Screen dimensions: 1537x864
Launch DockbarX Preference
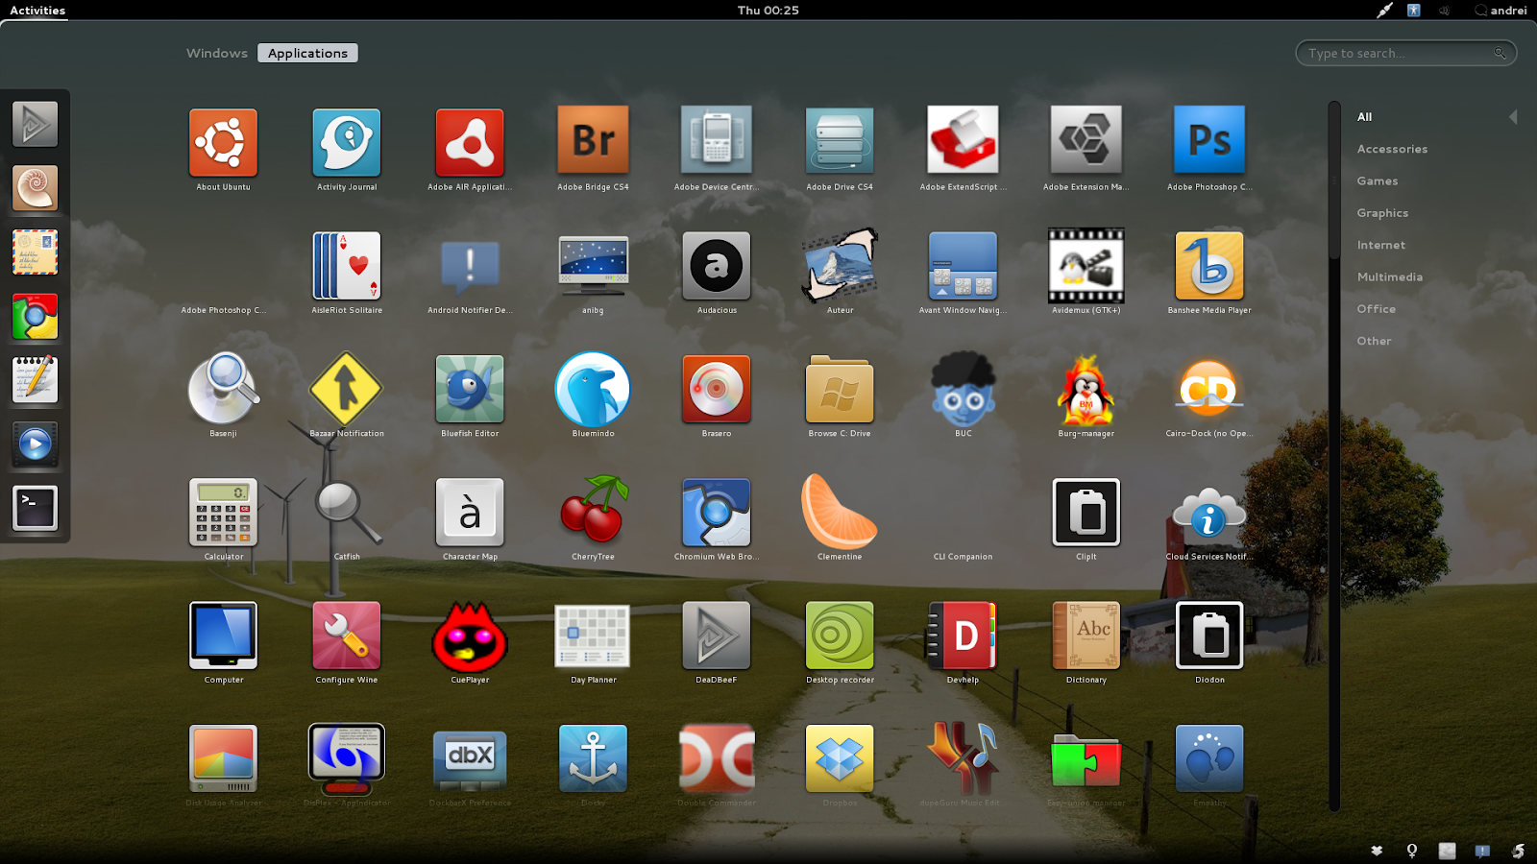pyautogui.click(x=470, y=758)
